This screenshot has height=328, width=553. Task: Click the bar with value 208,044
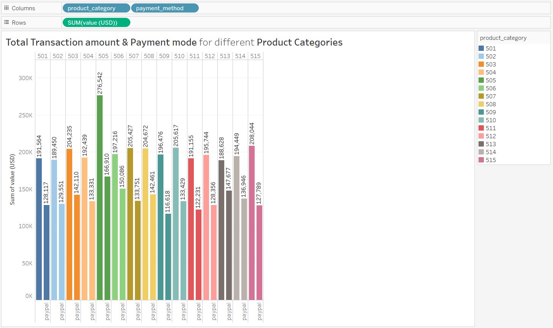[x=252, y=222]
